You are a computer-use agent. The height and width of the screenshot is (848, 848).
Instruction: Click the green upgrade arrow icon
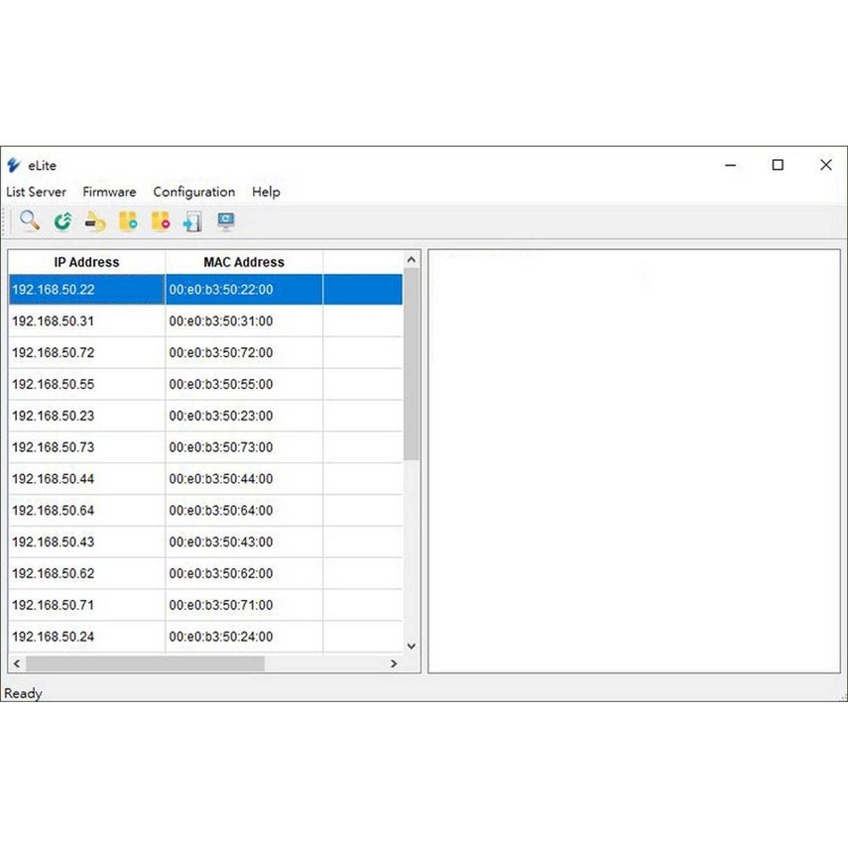63,221
